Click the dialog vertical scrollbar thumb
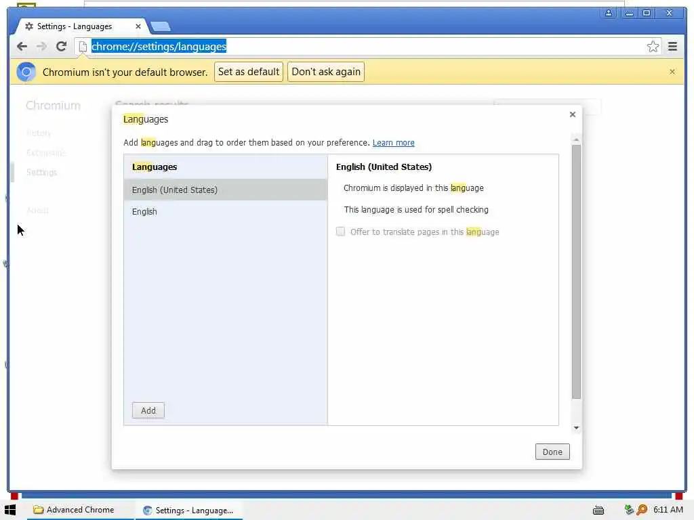 [x=576, y=272]
